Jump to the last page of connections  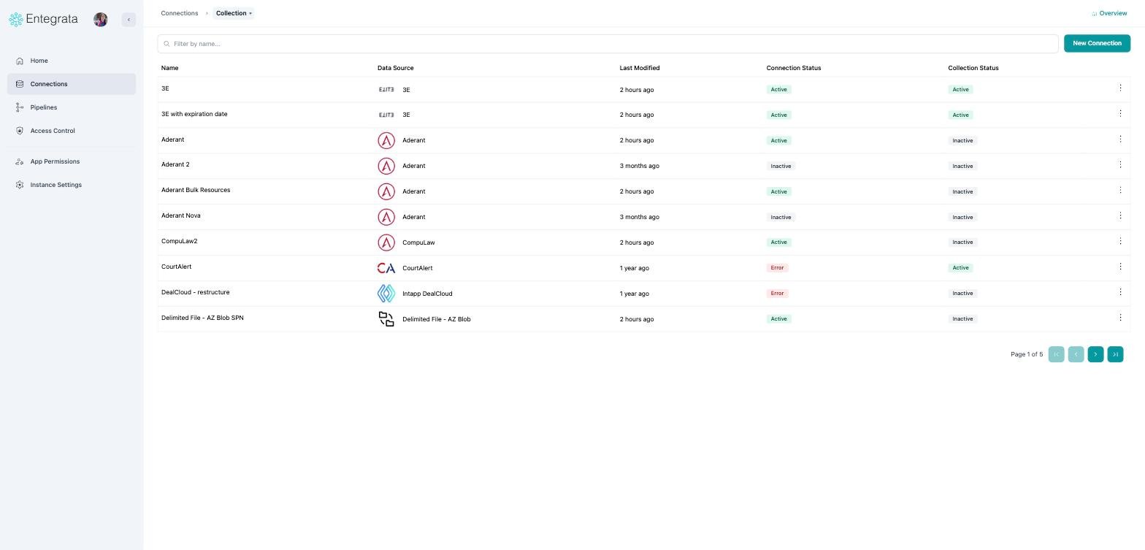click(x=1115, y=354)
